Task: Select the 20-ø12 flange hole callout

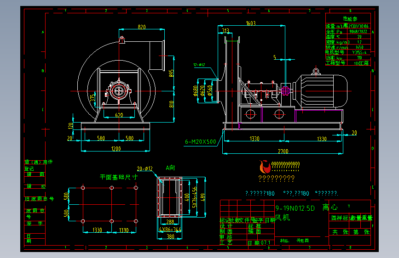Action: 145,168
